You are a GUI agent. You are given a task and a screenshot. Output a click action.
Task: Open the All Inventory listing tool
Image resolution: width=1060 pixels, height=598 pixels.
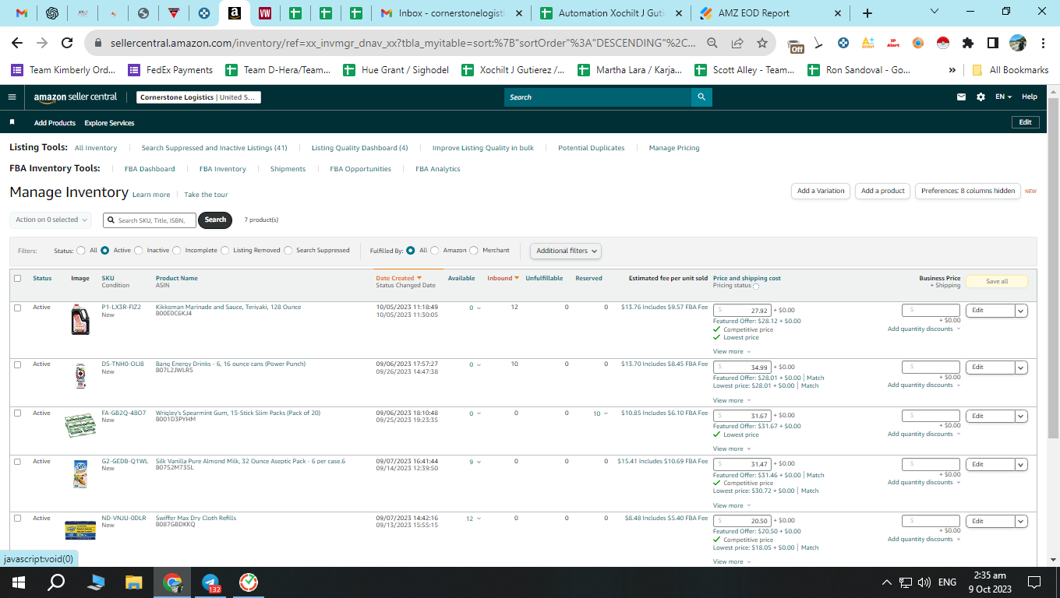(x=96, y=148)
